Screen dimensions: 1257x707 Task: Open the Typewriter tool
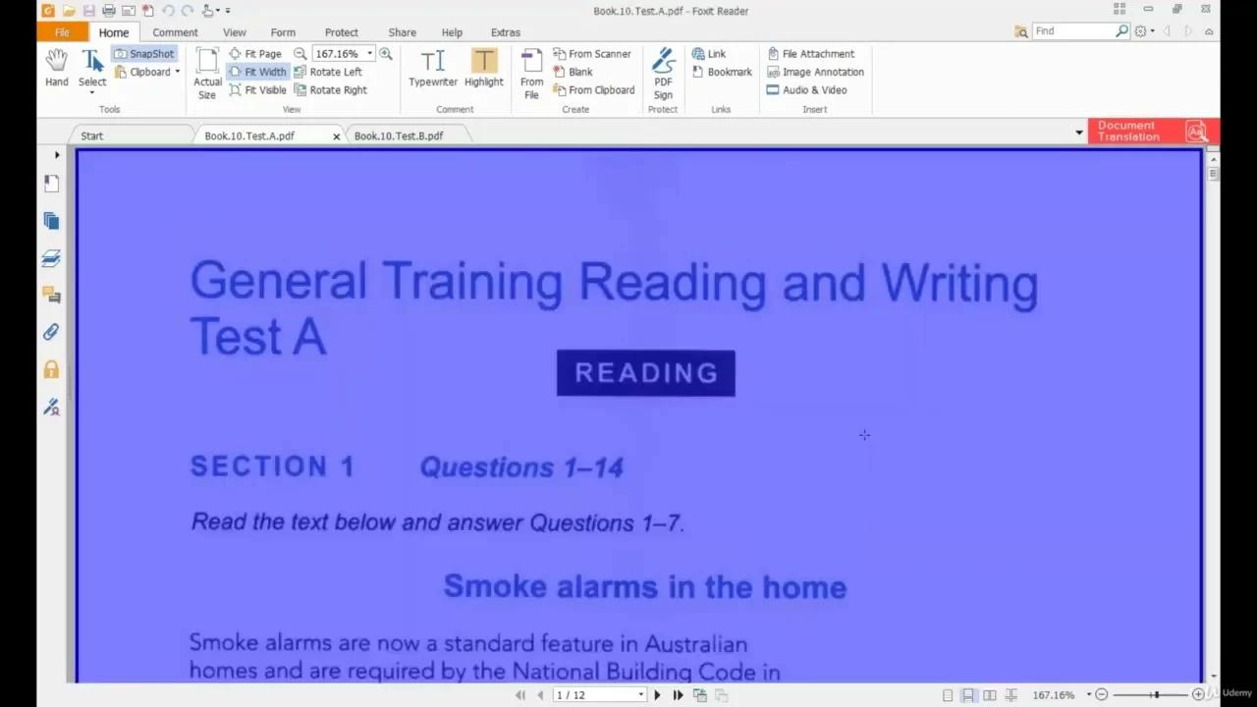point(432,69)
